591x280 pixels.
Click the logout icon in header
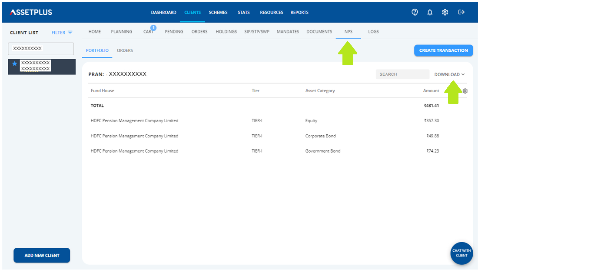tap(462, 12)
